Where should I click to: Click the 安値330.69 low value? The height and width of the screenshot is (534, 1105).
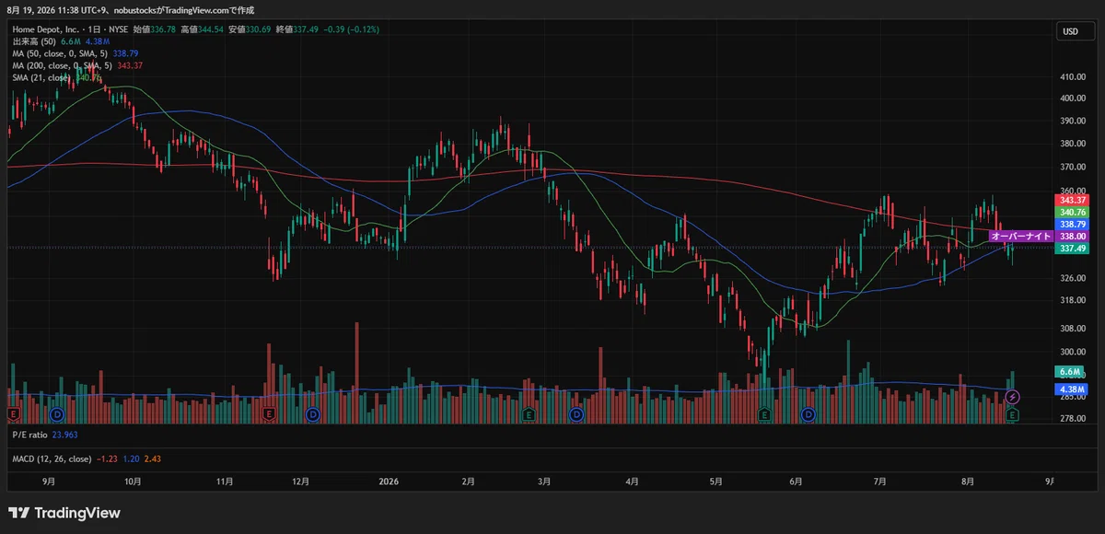(x=250, y=29)
